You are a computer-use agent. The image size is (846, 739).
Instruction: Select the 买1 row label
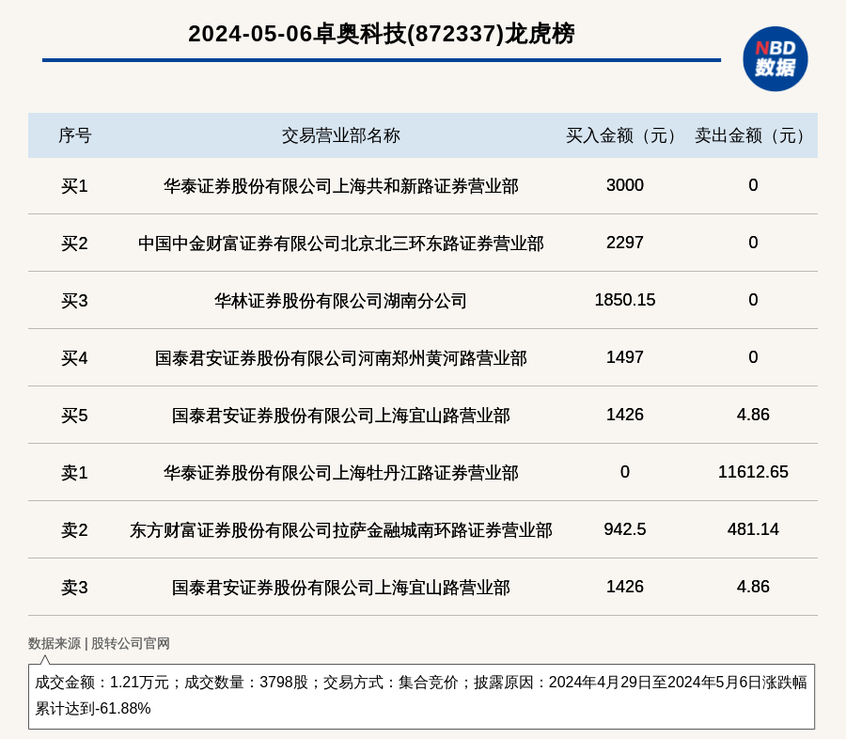click(x=74, y=186)
